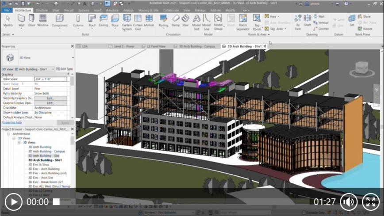Select the Window tool
Viewport: 385px width, 216px height.
43,21
